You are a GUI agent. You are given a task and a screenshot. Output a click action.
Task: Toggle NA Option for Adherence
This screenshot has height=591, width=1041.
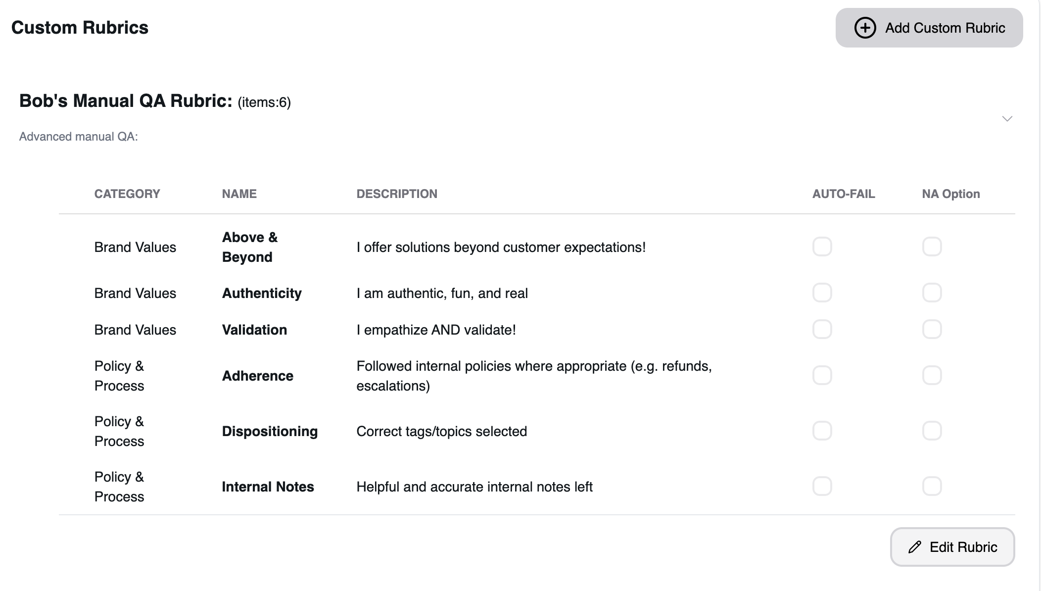932,375
